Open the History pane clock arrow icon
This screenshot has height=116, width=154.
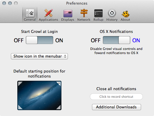click(x=112, y=13)
